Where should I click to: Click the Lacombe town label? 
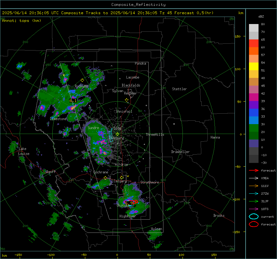(x=133, y=77)
